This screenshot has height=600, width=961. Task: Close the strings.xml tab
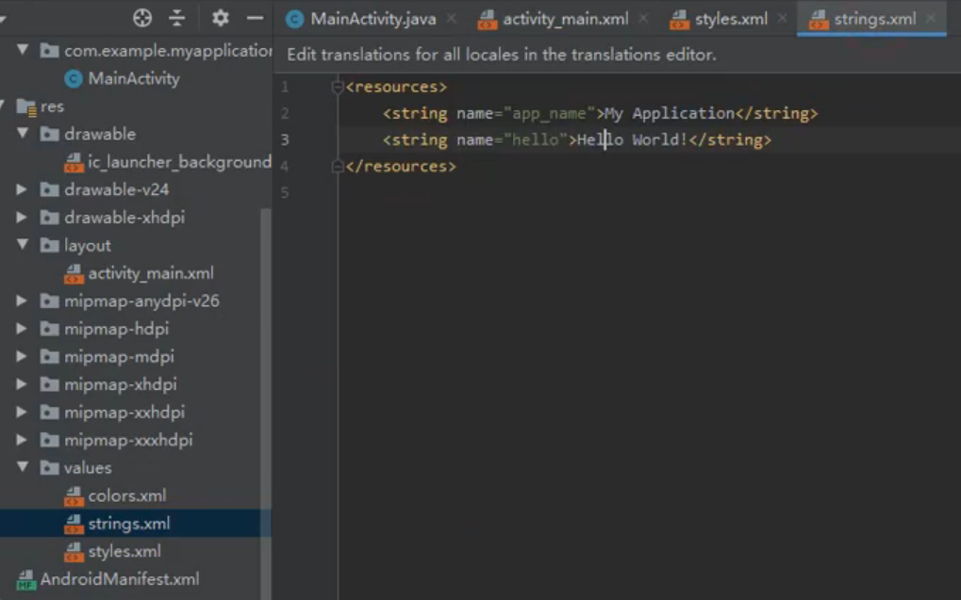[931, 19]
